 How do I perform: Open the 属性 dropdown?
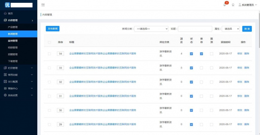tap(231, 29)
